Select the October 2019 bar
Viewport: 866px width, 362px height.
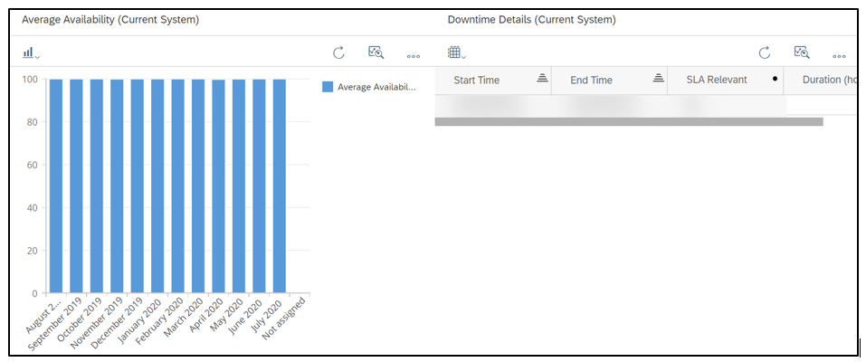pos(97,186)
